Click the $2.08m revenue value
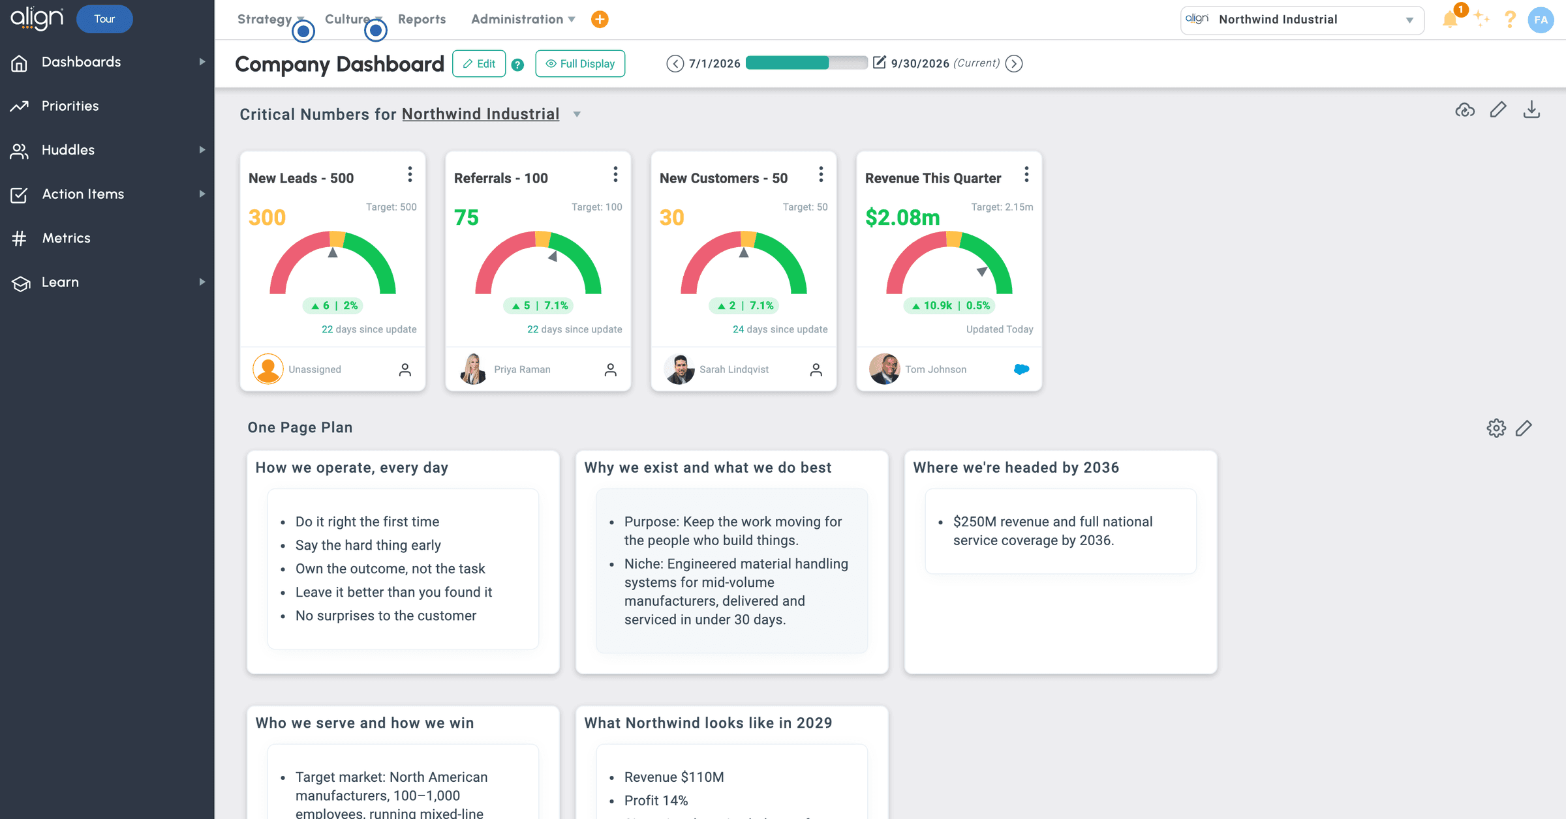 902,218
